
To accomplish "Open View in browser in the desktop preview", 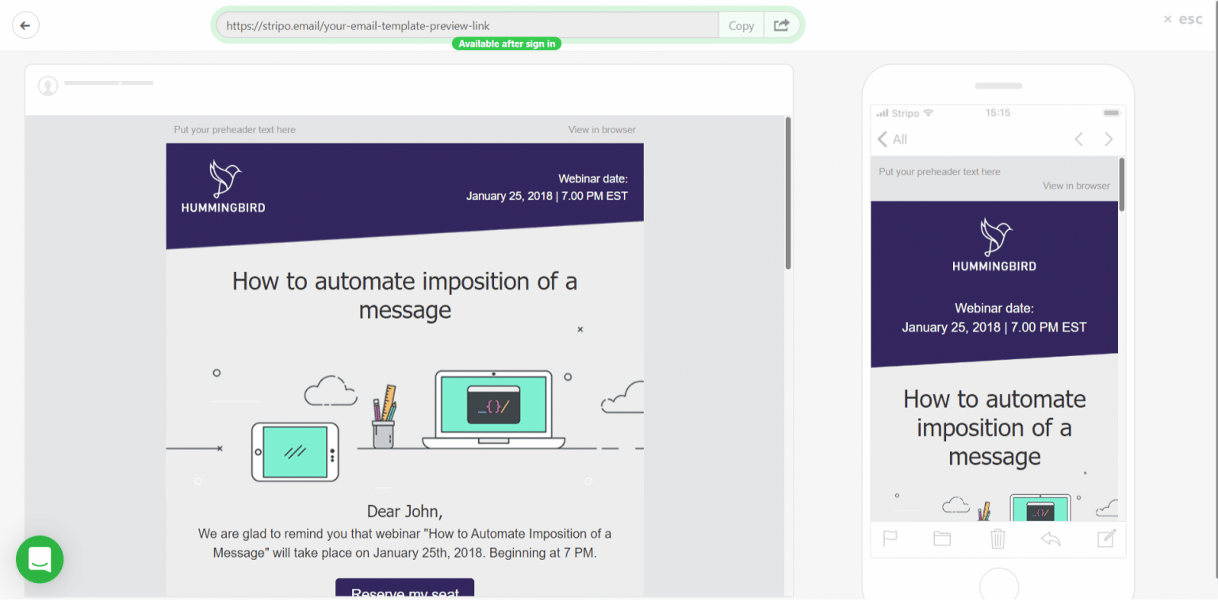I will coord(602,129).
